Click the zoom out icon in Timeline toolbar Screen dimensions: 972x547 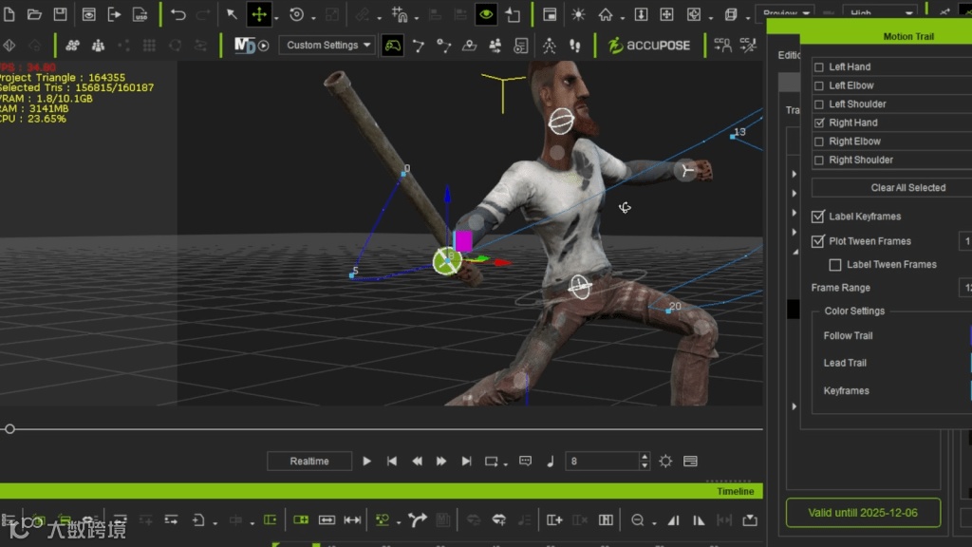(638, 520)
